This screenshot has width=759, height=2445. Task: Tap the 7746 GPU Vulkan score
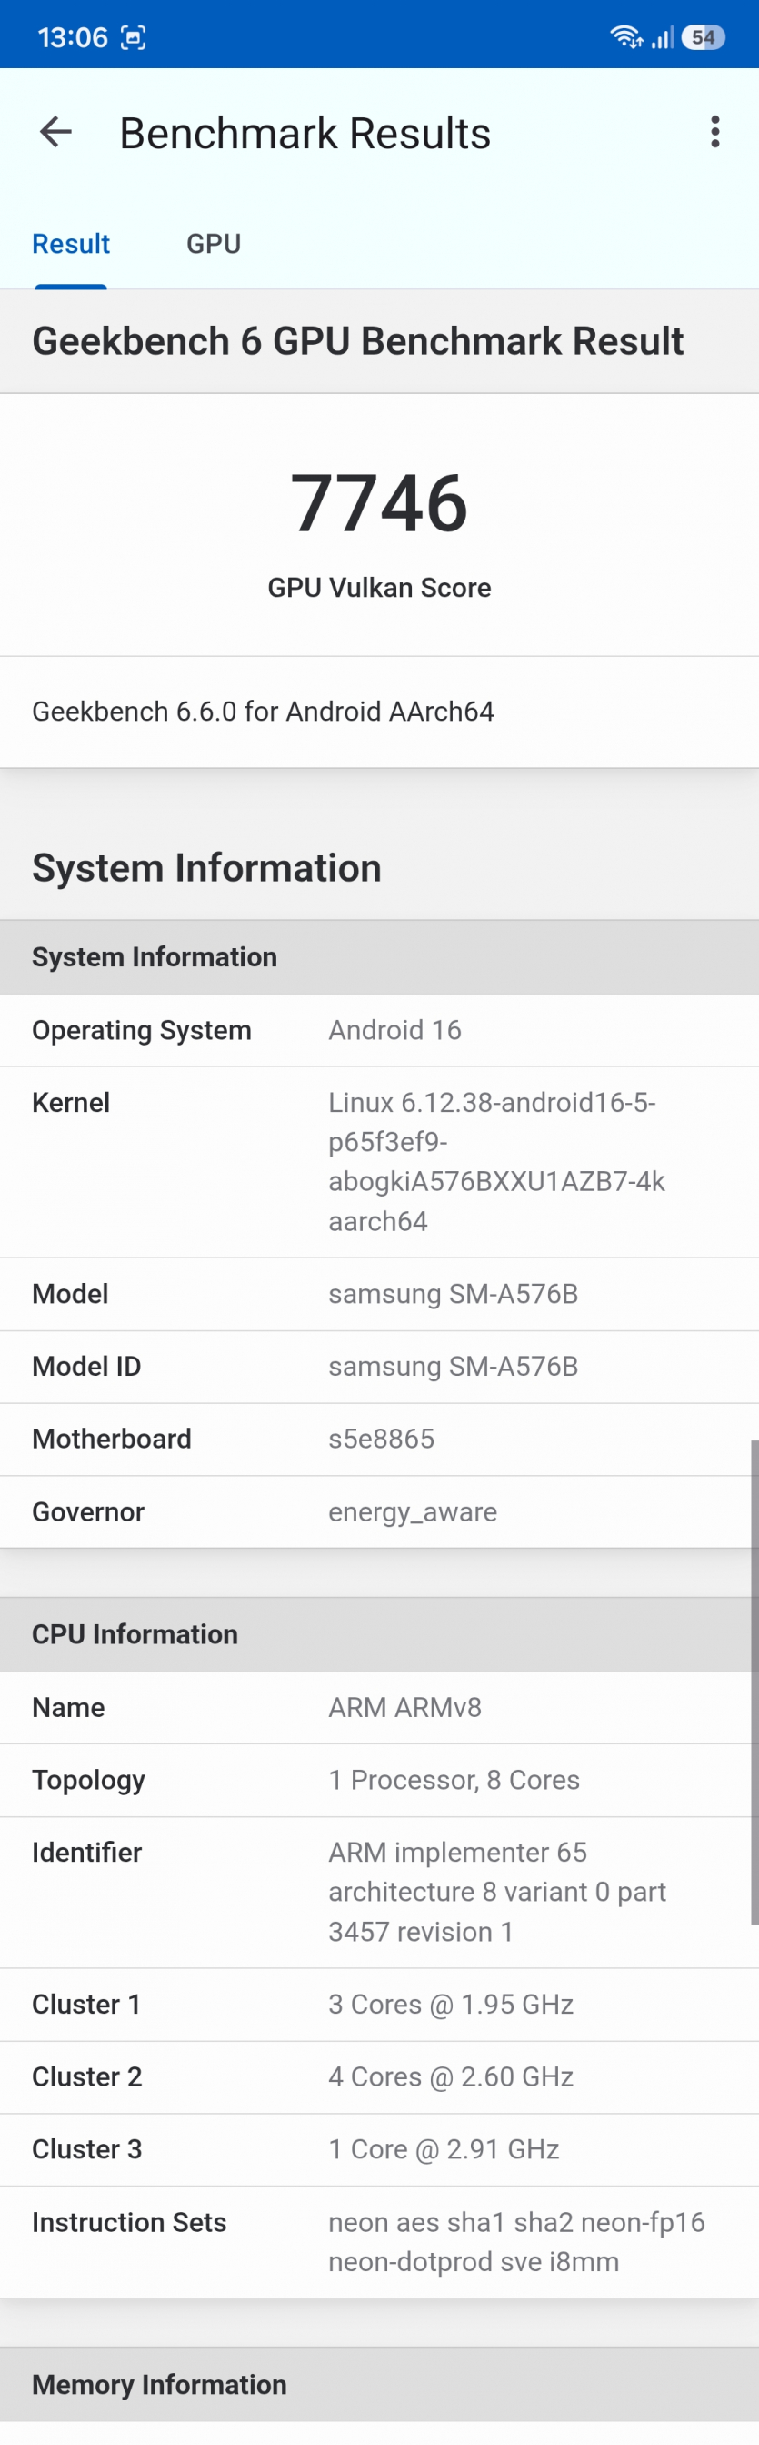(379, 503)
